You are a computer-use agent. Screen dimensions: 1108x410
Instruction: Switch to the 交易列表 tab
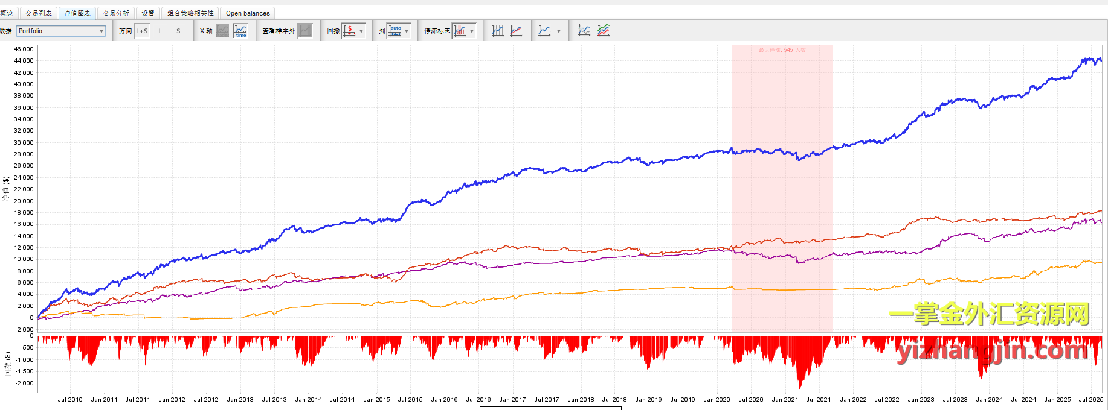[39, 13]
